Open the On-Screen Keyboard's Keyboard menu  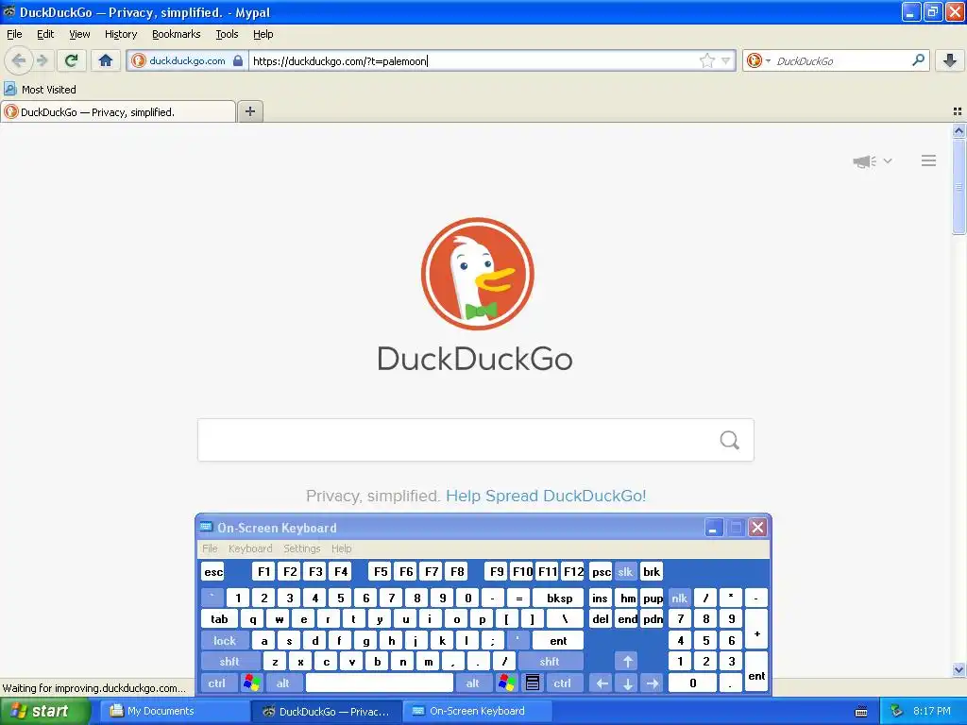(x=249, y=548)
